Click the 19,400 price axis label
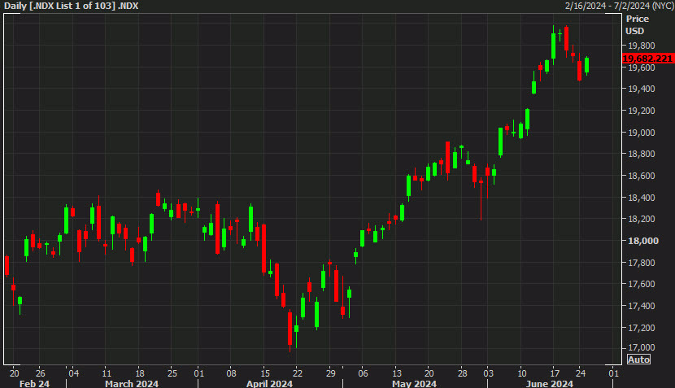 click(642, 89)
